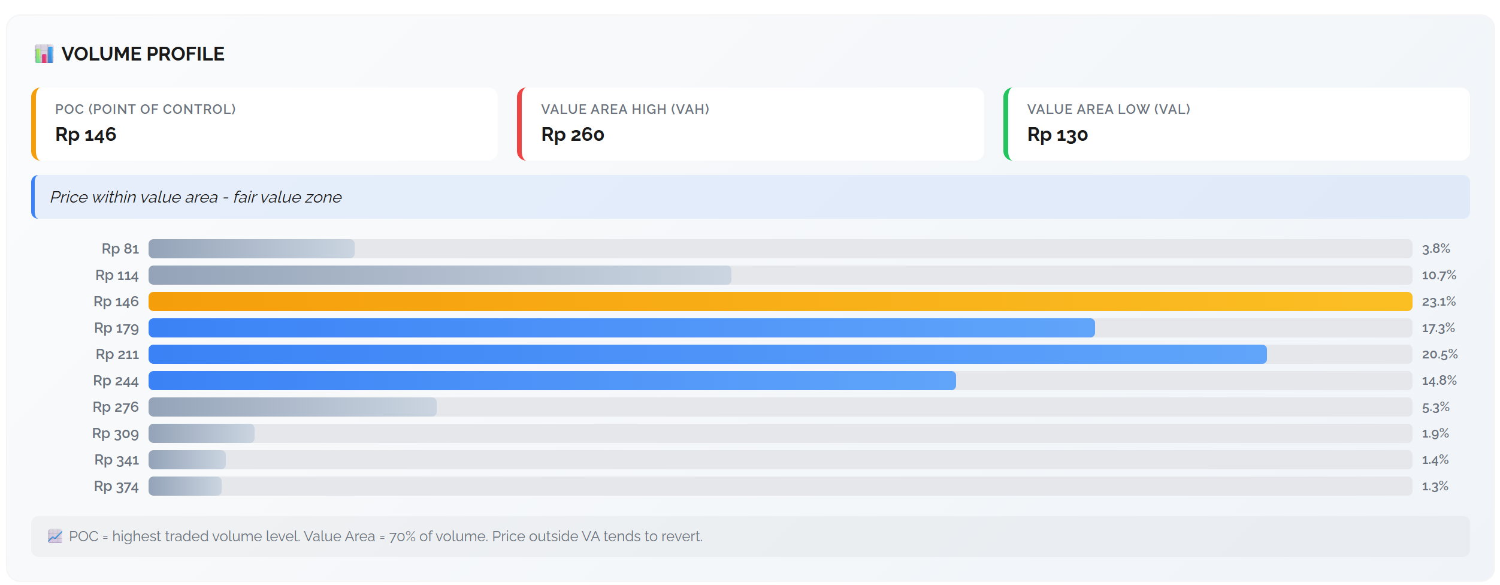Viewport: 1500px width, 585px height.
Task: Click the chart icon in the footer note
Action: coord(55,536)
